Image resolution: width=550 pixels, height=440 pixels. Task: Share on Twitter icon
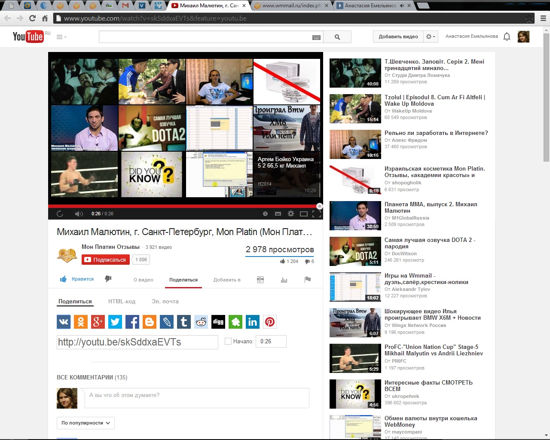[x=115, y=322]
